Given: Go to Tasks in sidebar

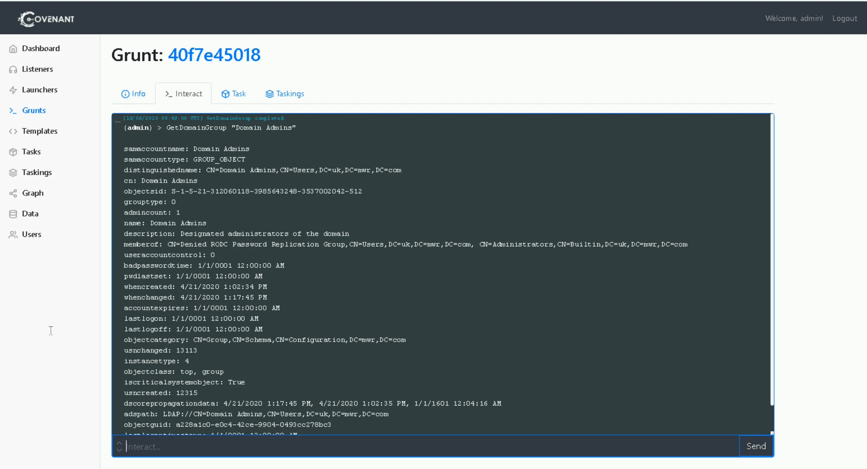Looking at the screenshot, I should 31,152.
